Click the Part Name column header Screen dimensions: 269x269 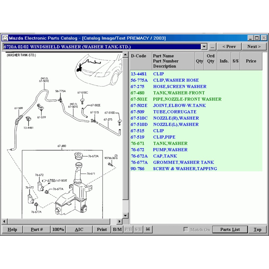(x=173, y=61)
